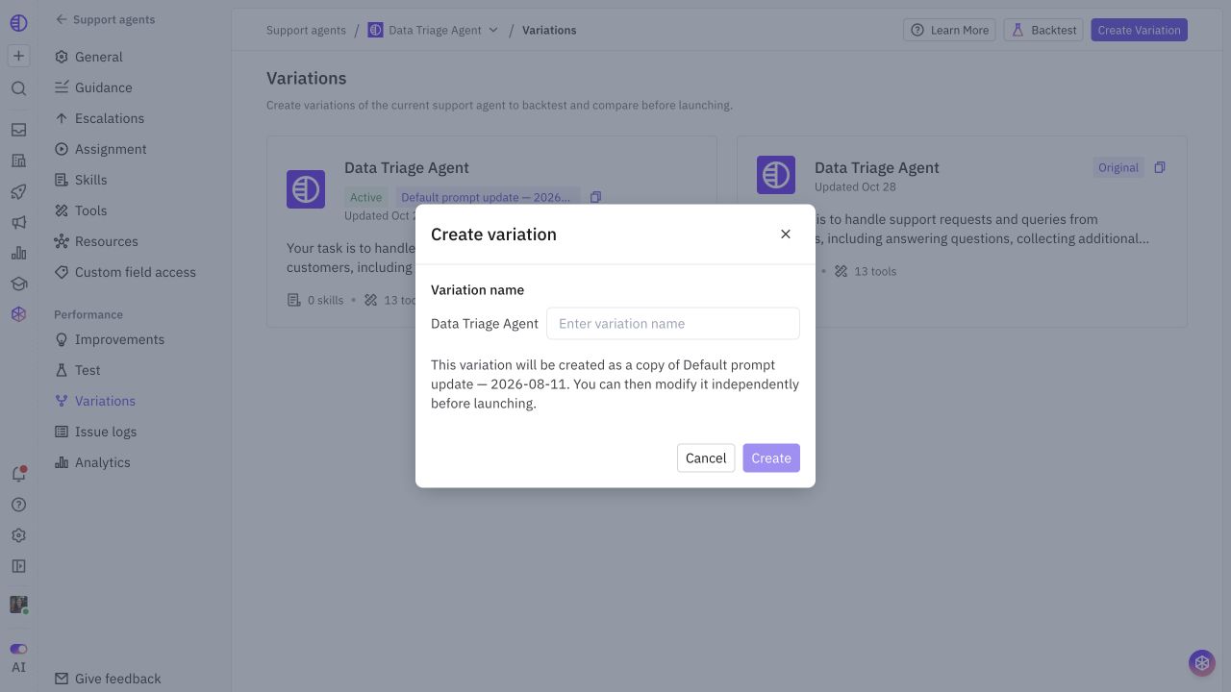The width and height of the screenshot is (1231, 692).
Task: Open Assignment section
Action: coord(135,149)
